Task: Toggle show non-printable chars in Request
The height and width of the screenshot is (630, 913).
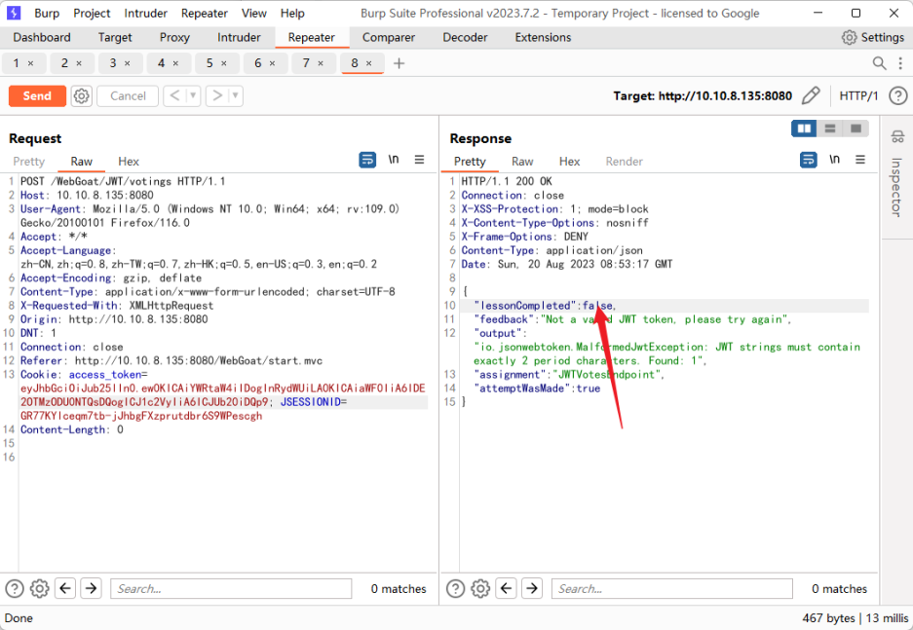Action: (x=394, y=160)
